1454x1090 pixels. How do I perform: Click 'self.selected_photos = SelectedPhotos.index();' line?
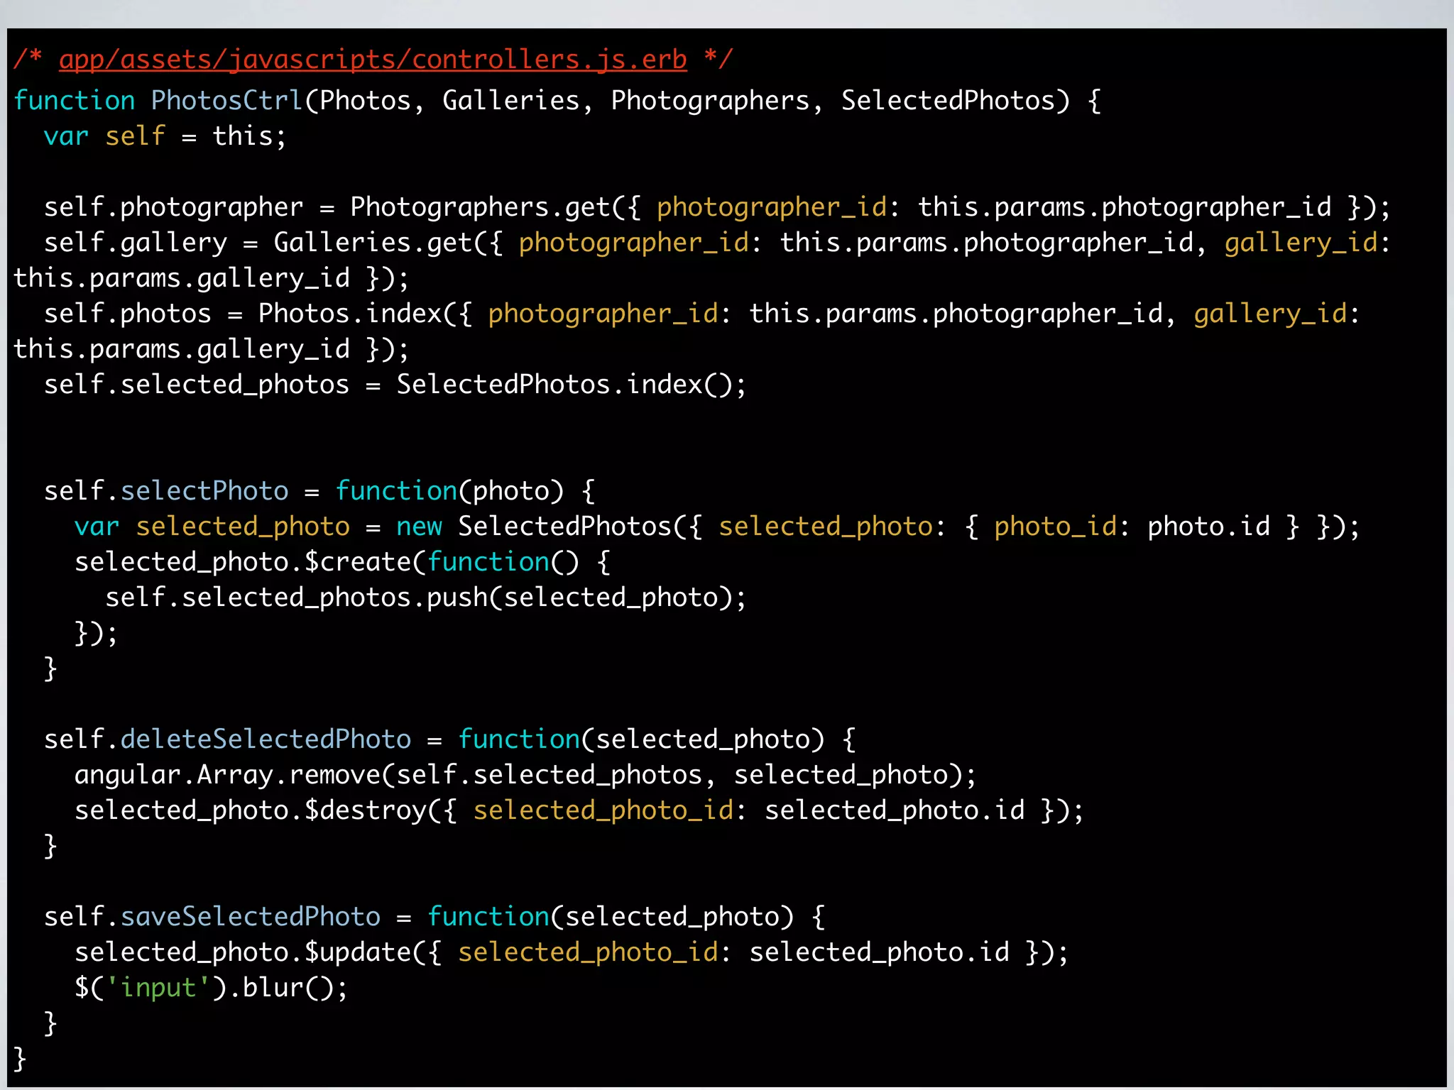point(395,385)
